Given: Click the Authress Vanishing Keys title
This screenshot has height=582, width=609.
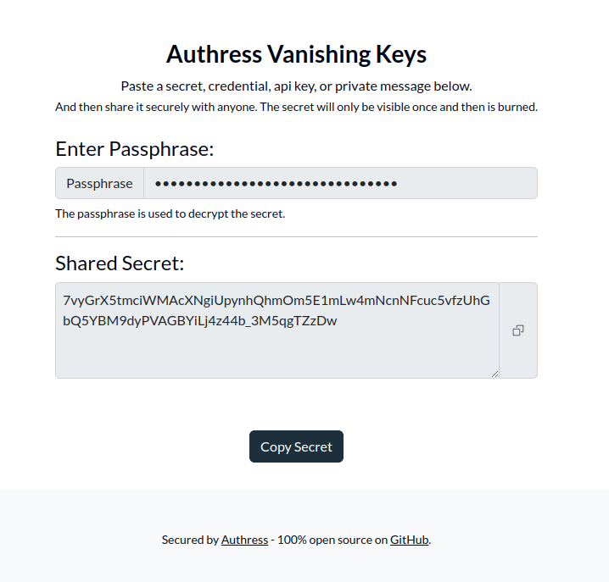Looking at the screenshot, I should [x=296, y=54].
